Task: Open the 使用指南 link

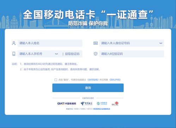Action: (x=93, y=80)
